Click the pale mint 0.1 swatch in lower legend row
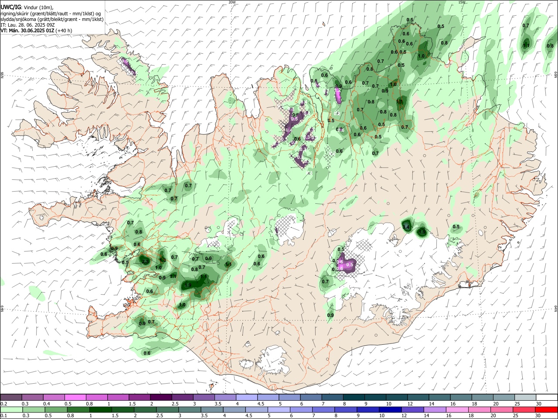The image size is (558, 419). pos(11,409)
